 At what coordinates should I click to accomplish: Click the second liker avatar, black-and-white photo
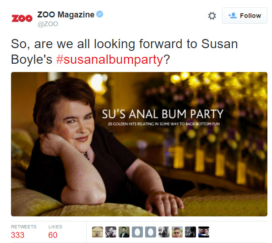111,232
